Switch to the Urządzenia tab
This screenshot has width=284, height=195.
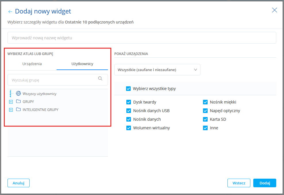point(32,64)
